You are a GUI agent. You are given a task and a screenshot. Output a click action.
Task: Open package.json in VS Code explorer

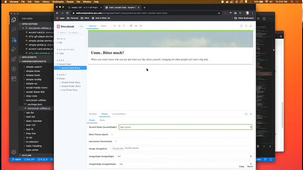[35, 104]
